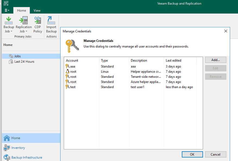Open the Replication Job ribbon icon
Screen dimensions: 238x161
(x=24, y=21)
